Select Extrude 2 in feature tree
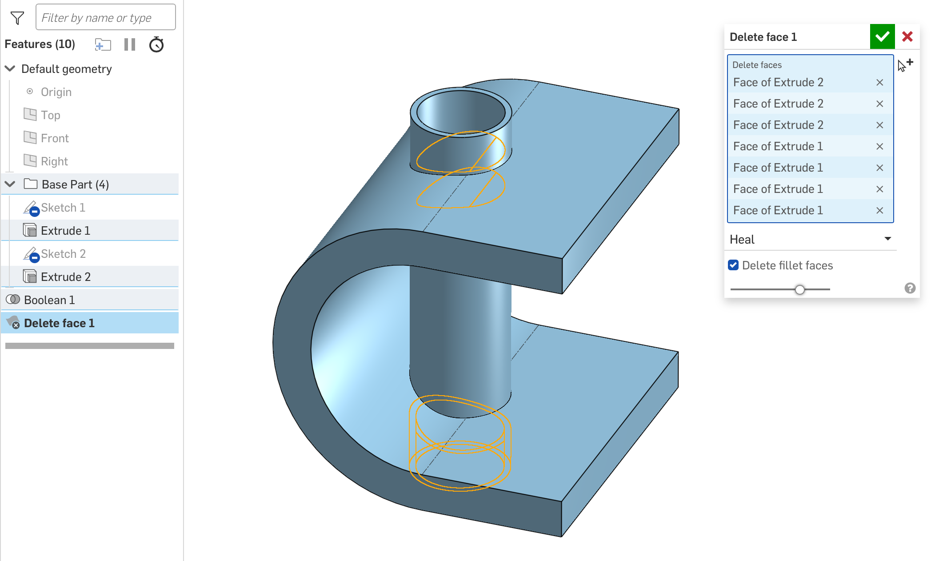The image size is (935, 561). click(x=66, y=277)
